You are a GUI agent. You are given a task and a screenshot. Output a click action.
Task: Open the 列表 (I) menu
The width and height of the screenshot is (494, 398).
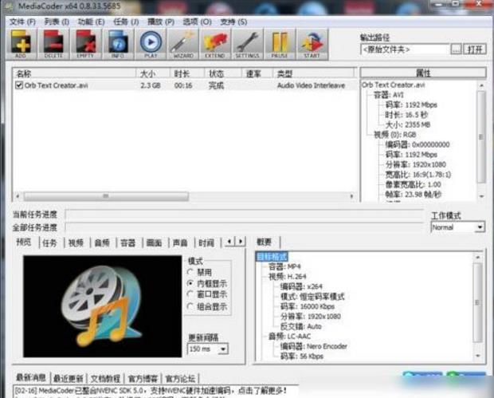57,22
